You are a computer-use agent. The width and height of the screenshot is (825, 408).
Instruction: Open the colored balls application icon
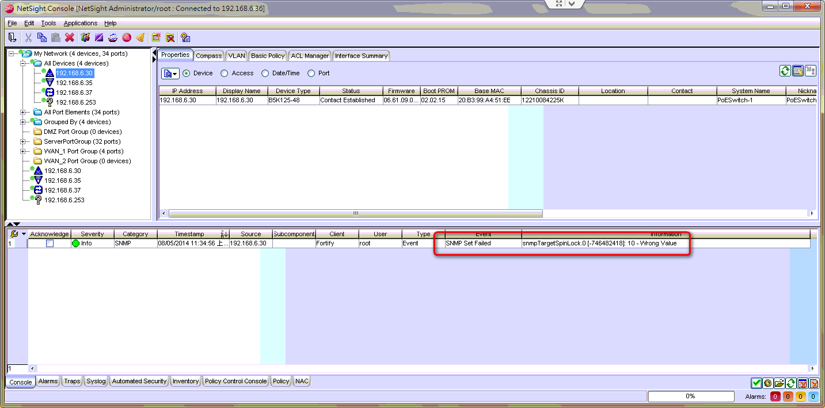pyautogui.click(x=85, y=37)
